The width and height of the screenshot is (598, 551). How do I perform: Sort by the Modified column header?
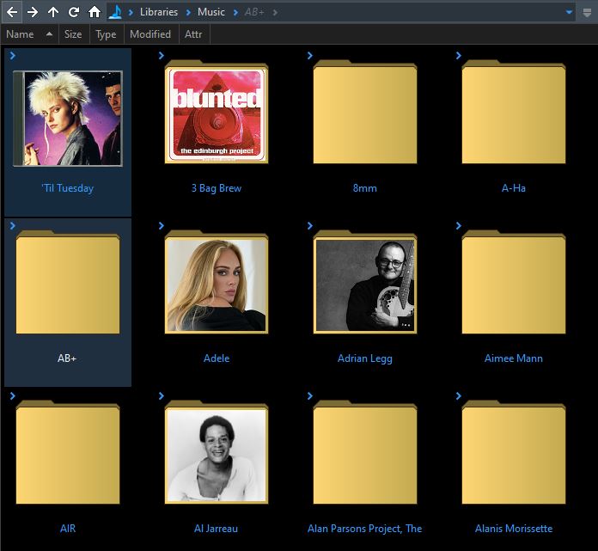click(x=150, y=34)
